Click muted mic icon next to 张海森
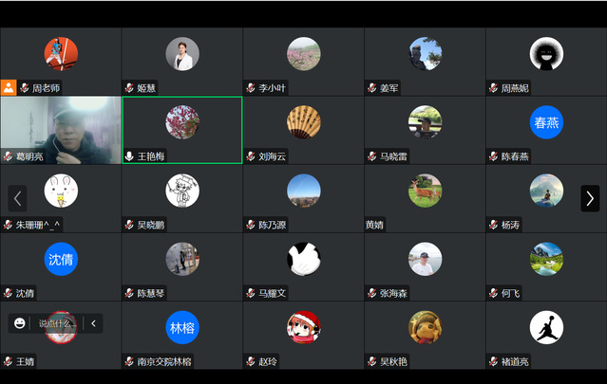607x384 pixels. 372,294
